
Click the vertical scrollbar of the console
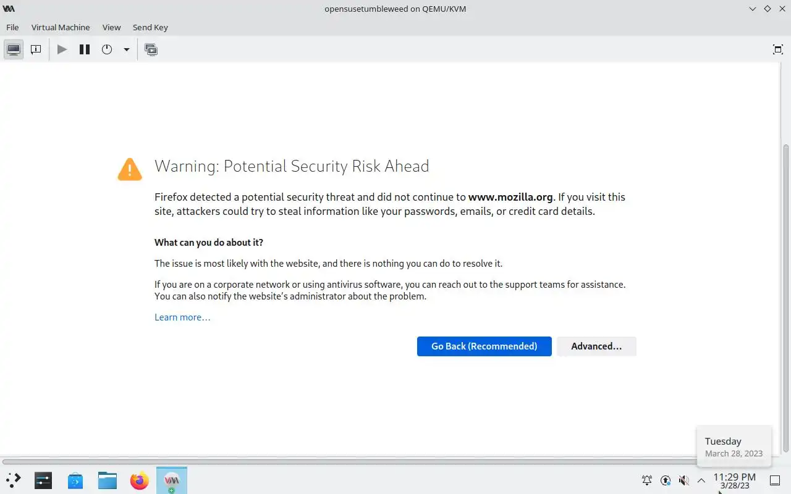[x=786, y=298]
